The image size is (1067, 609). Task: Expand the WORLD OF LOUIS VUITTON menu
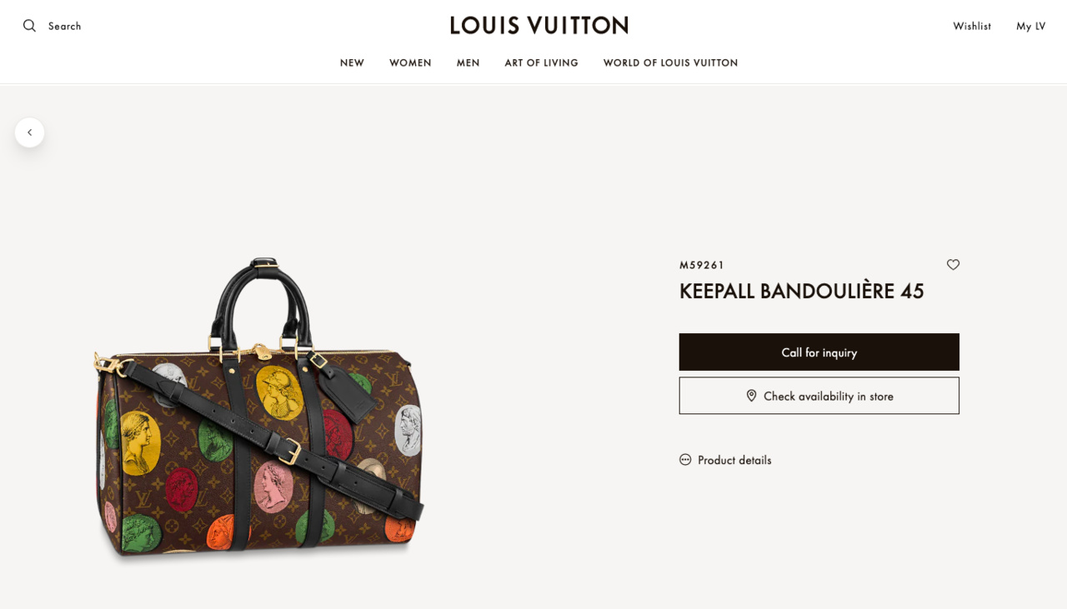(671, 62)
